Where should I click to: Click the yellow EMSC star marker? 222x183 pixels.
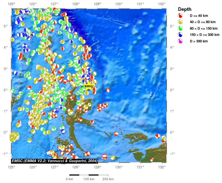[x=89, y=87]
